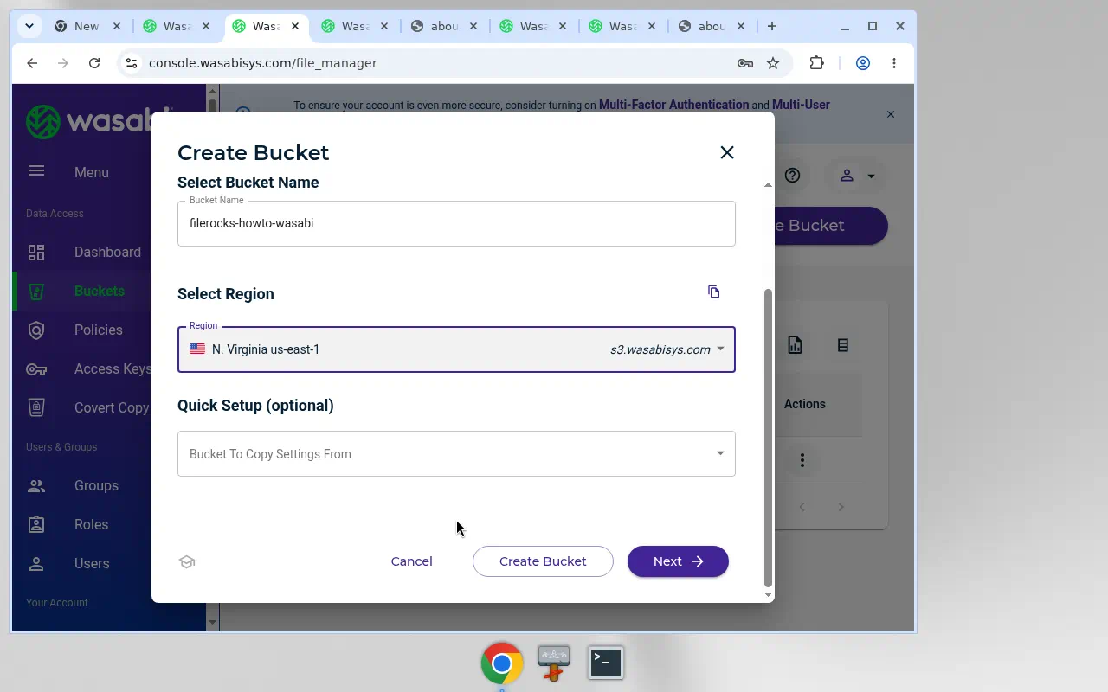Screen dimensions: 1108x692
Task: Open Chrome three-dot menu
Action: (894, 63)
